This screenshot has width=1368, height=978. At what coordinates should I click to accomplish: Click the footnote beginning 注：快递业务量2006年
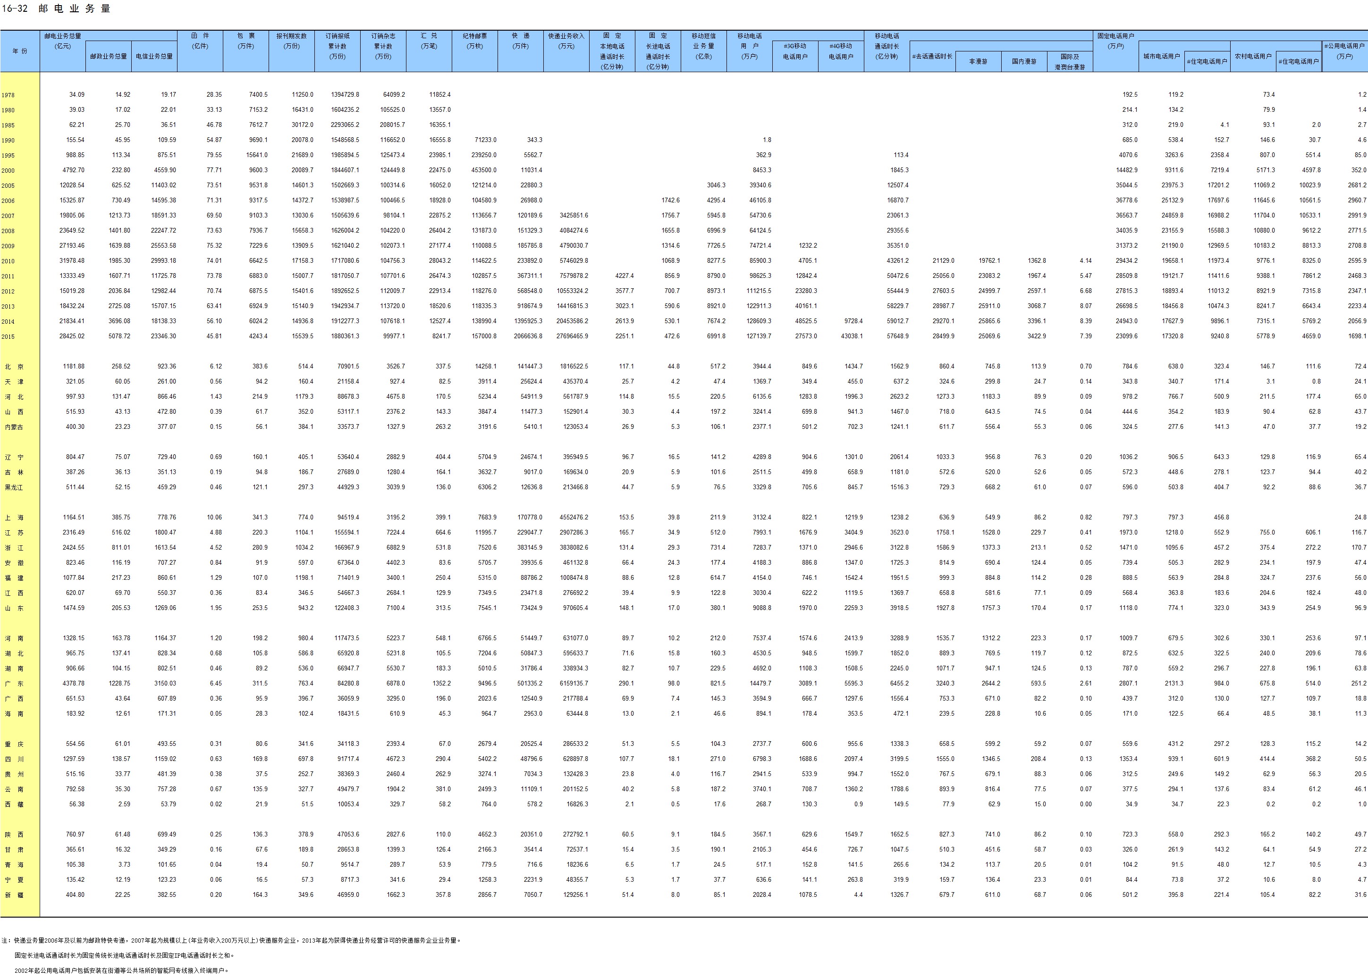point(231,940)
